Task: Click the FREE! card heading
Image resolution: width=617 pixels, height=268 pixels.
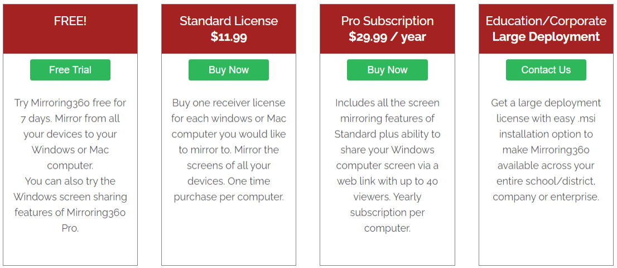Action: 70,21
